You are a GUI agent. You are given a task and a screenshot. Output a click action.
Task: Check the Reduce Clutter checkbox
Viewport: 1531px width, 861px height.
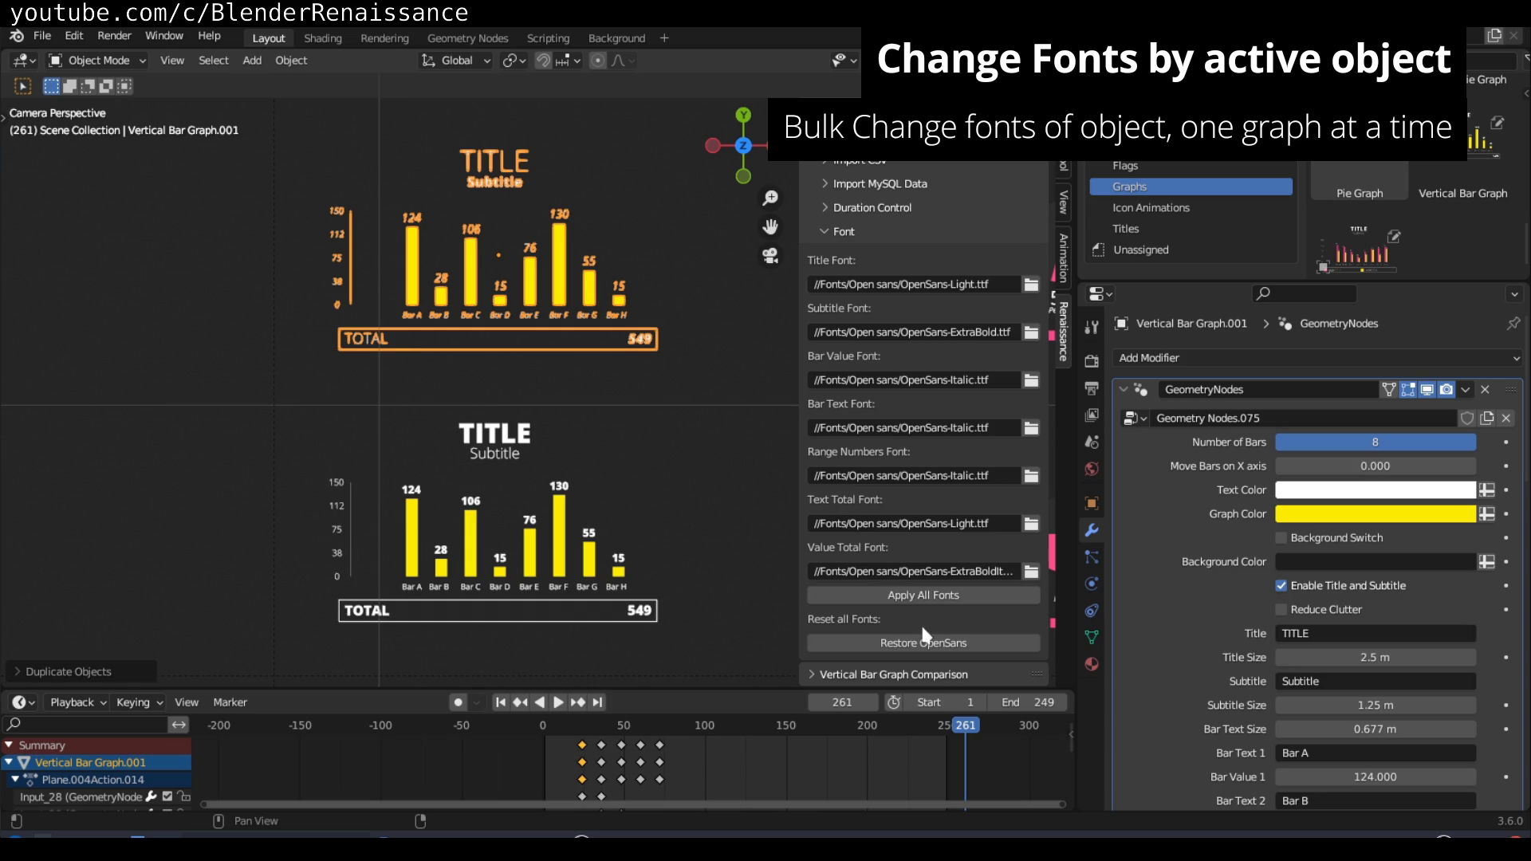(x=1281, y=609)
